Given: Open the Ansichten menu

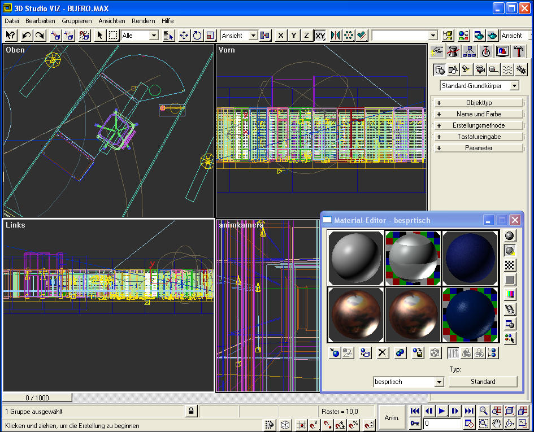Looking at the screenshot, I should [112, 21].
